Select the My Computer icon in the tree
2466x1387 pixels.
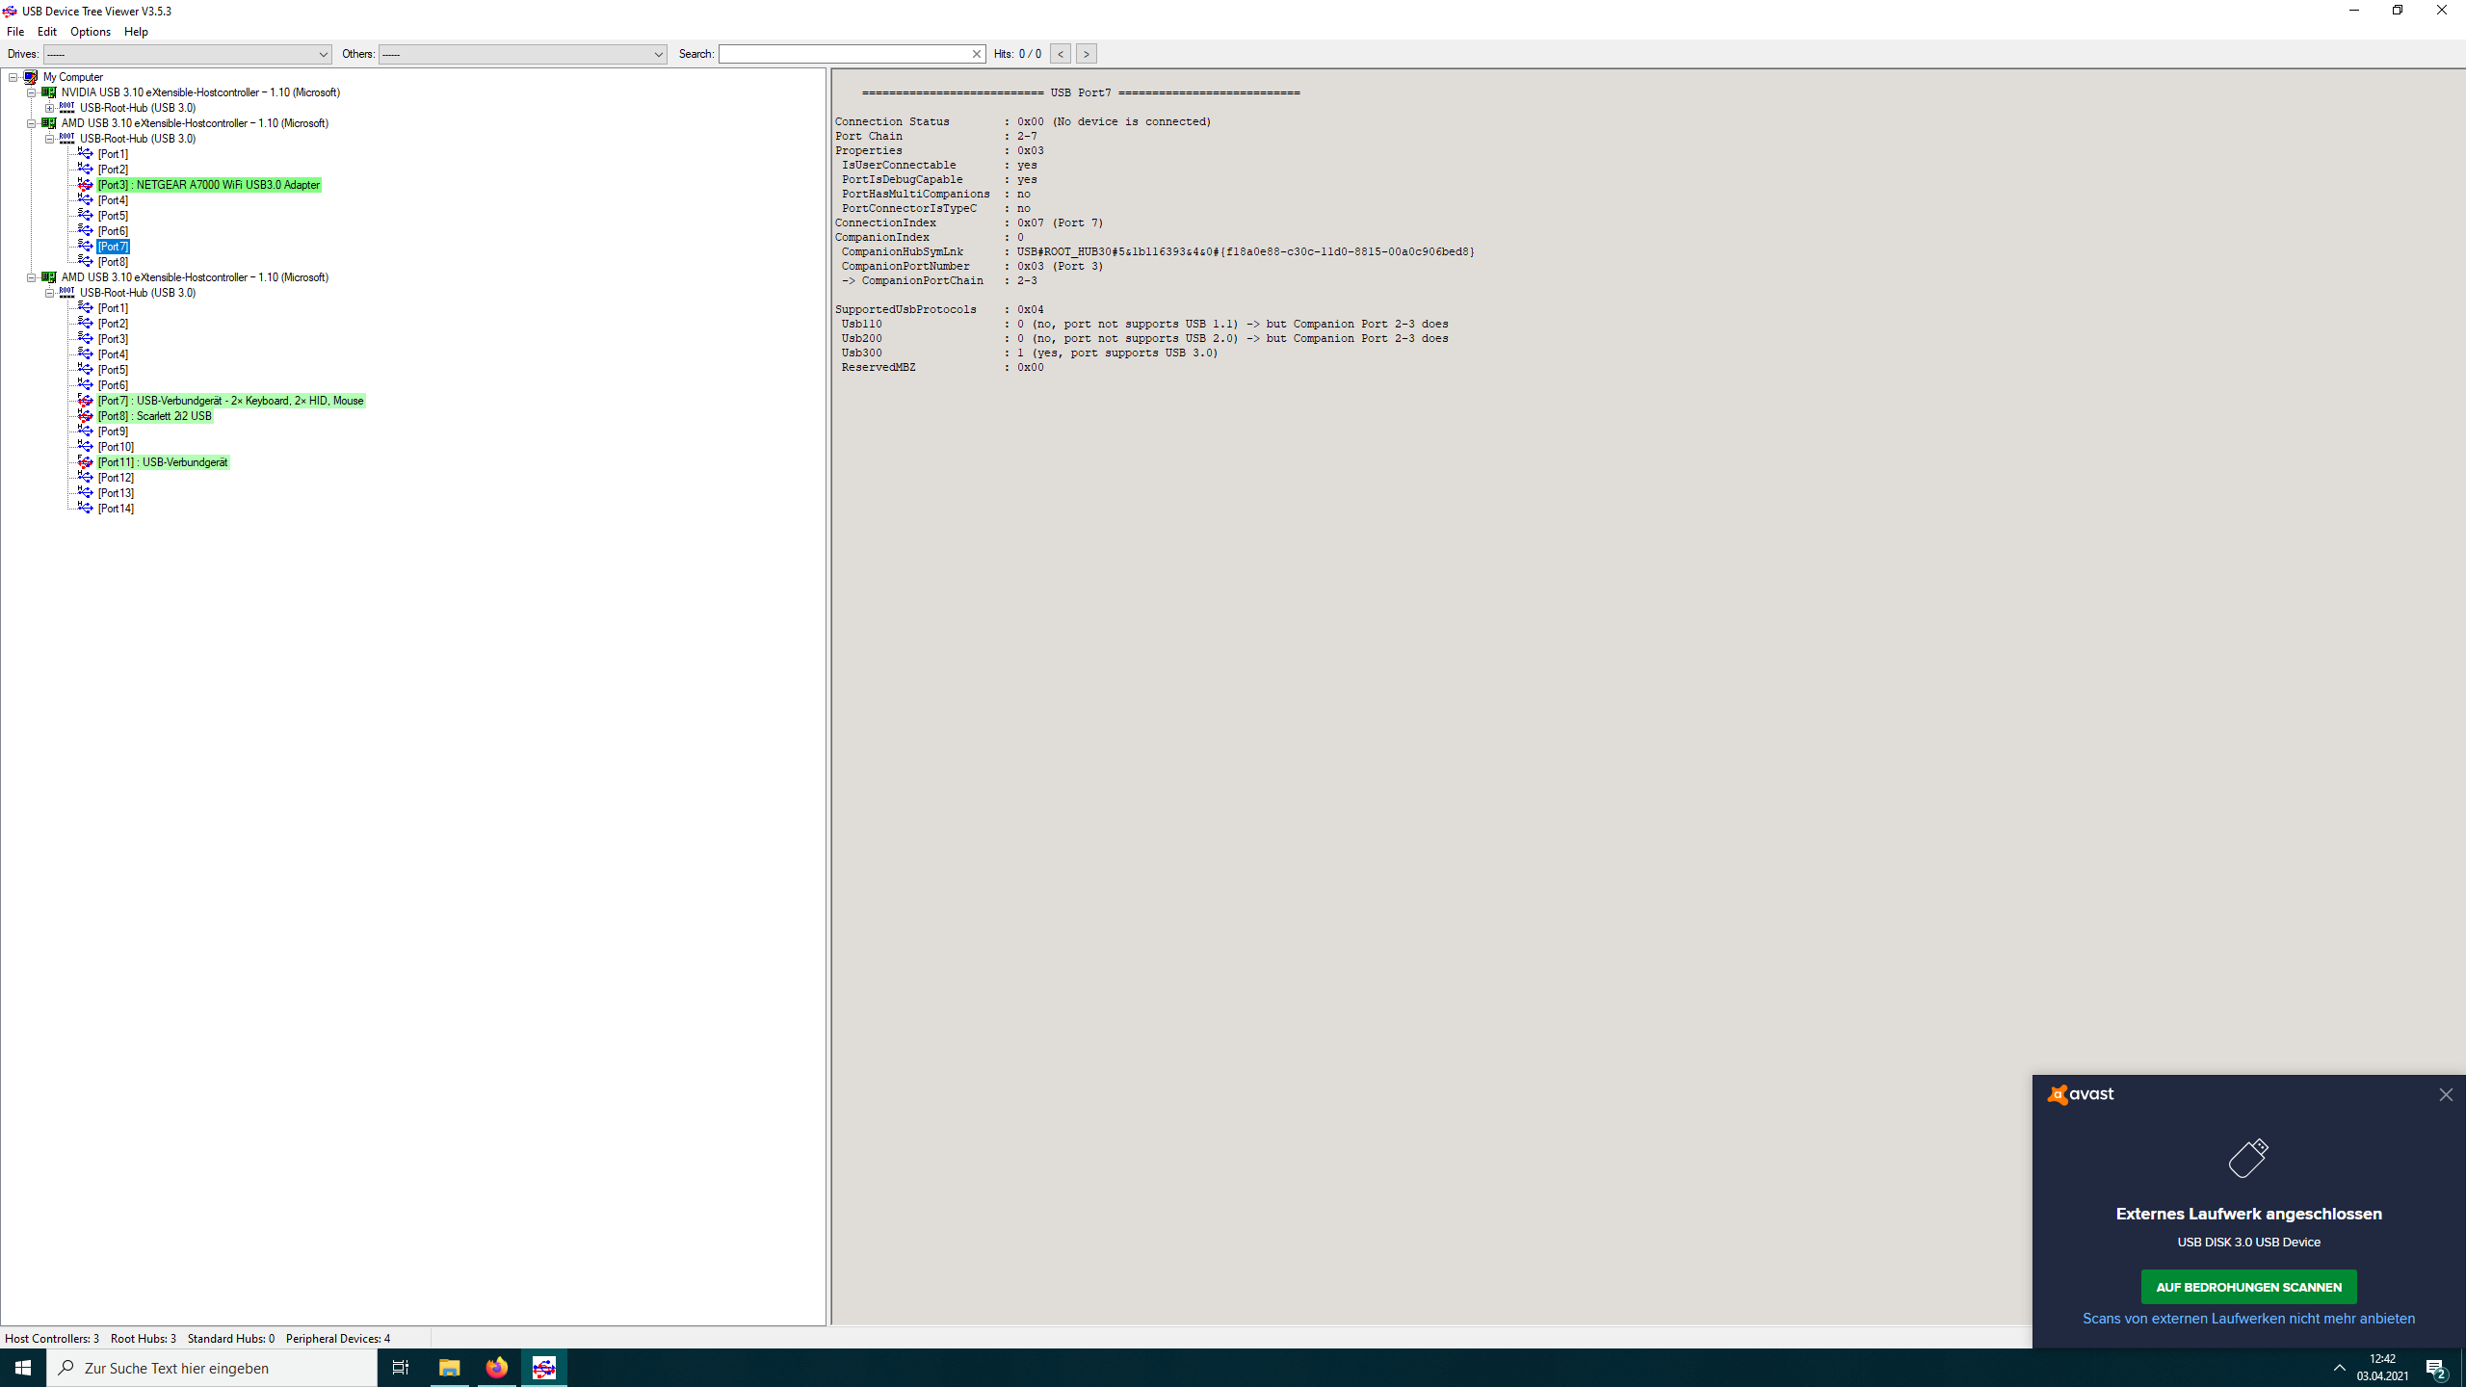point(32,77)
